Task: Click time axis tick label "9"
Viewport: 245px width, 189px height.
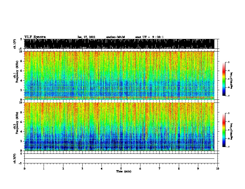Action: 198,169
